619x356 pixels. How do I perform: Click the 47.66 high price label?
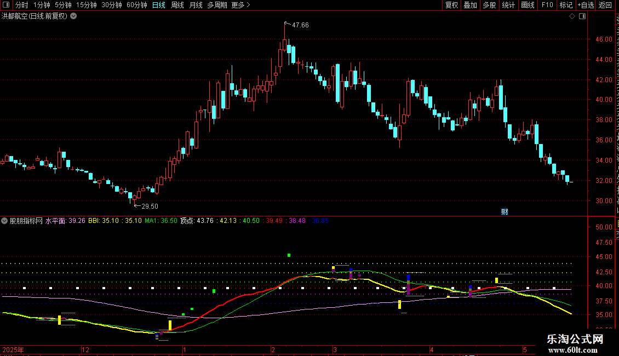(x=300, y=25)
